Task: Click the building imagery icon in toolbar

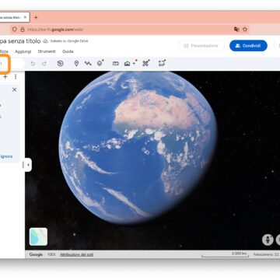Action: click(128, 63)
